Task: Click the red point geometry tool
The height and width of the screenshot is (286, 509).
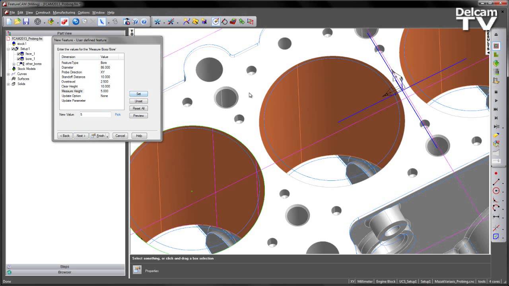Action: coord(496,174)
